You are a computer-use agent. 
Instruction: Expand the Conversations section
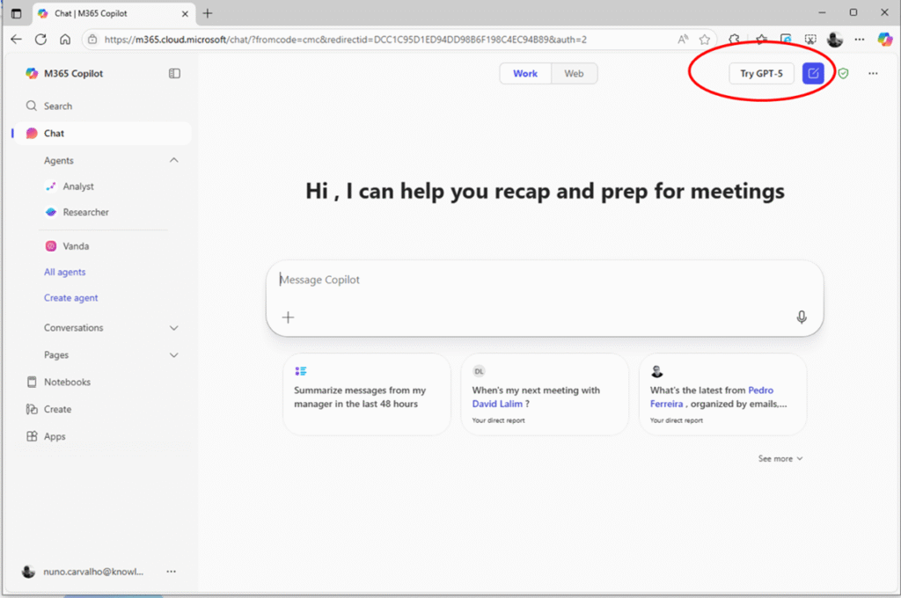pos(174,328)
